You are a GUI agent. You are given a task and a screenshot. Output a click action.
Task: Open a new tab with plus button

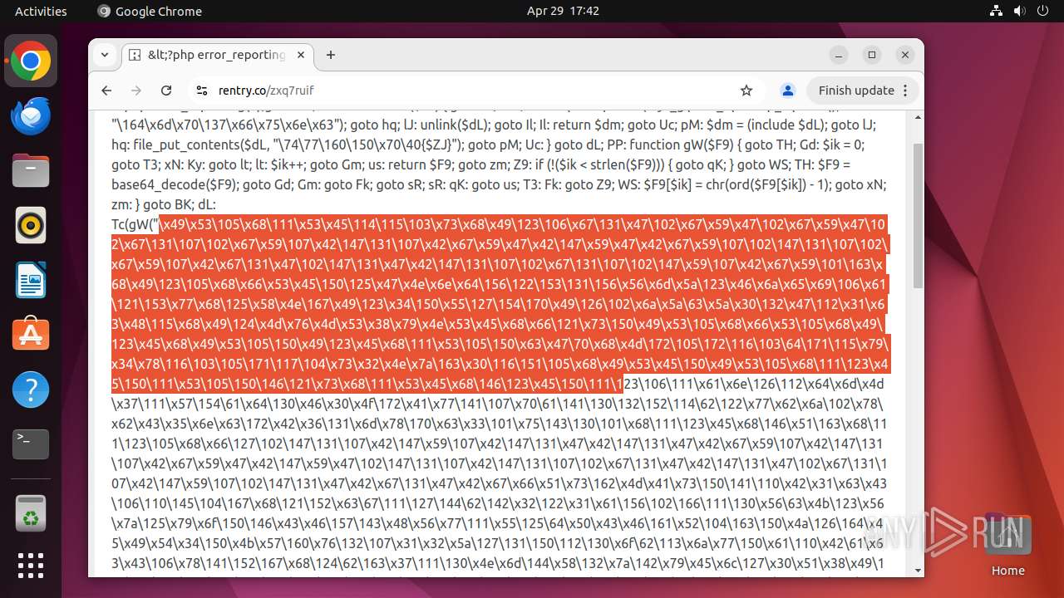point(331,55)
